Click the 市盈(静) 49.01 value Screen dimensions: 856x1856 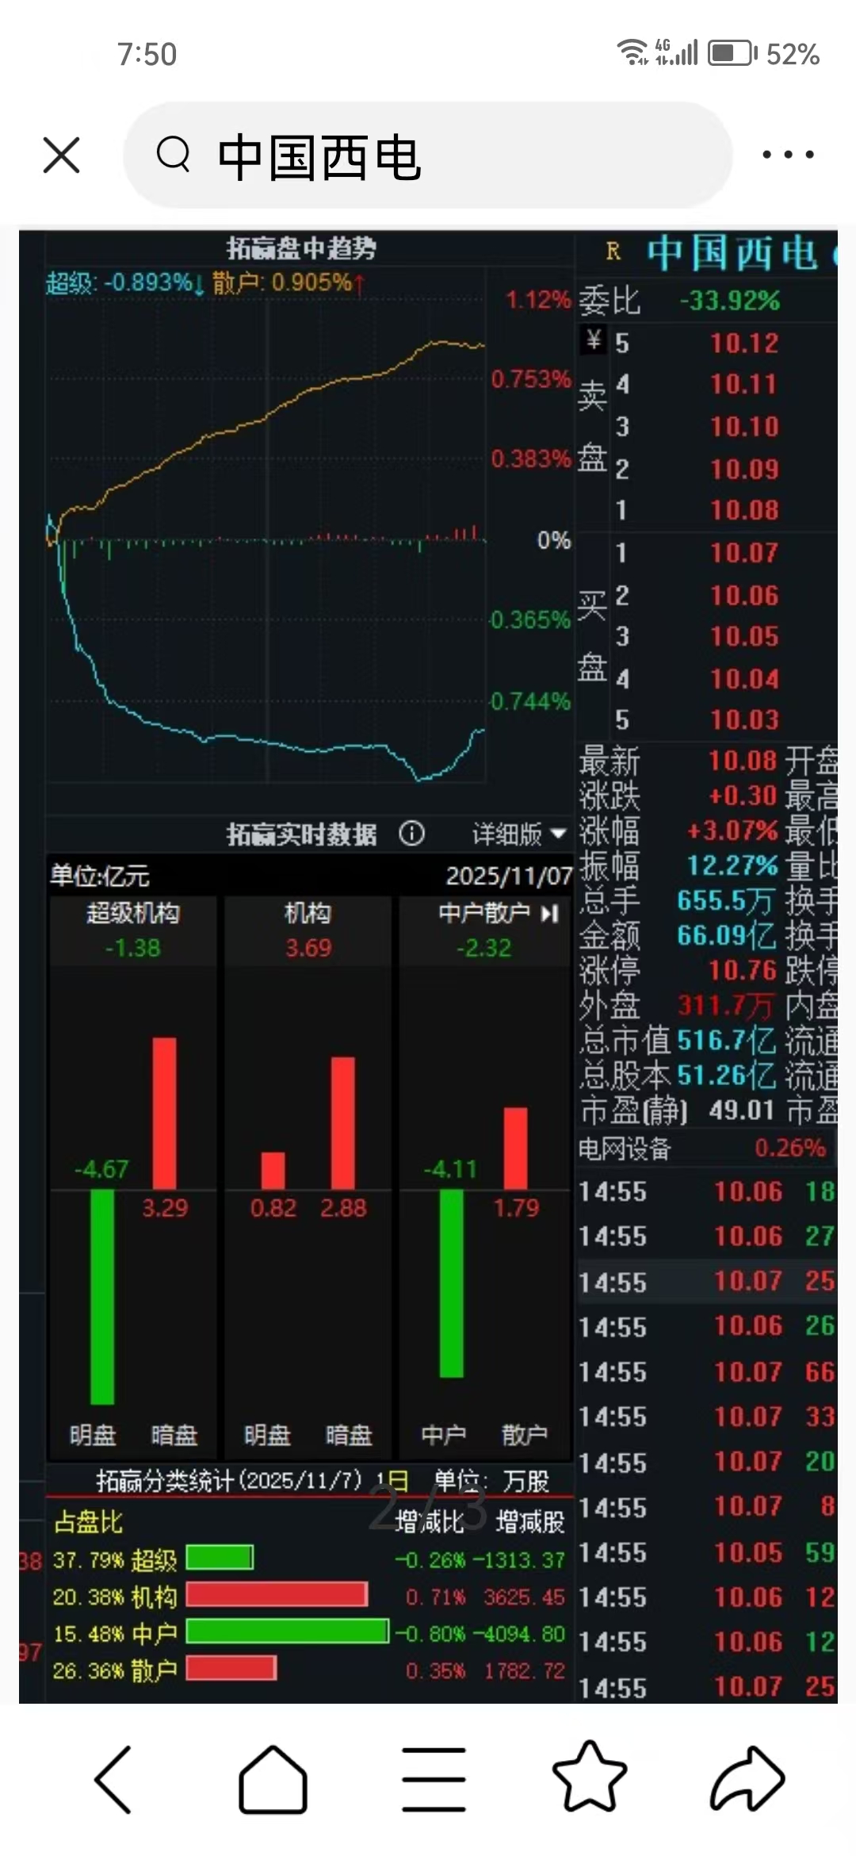(742, 1110)
